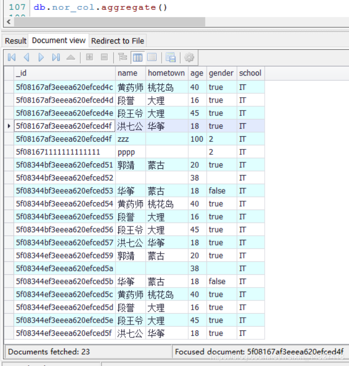Click the horizontal scrollbar left arrow
The height and width of the screenshot is (366, 349).
pyautogui.click(x=9, y=22)
